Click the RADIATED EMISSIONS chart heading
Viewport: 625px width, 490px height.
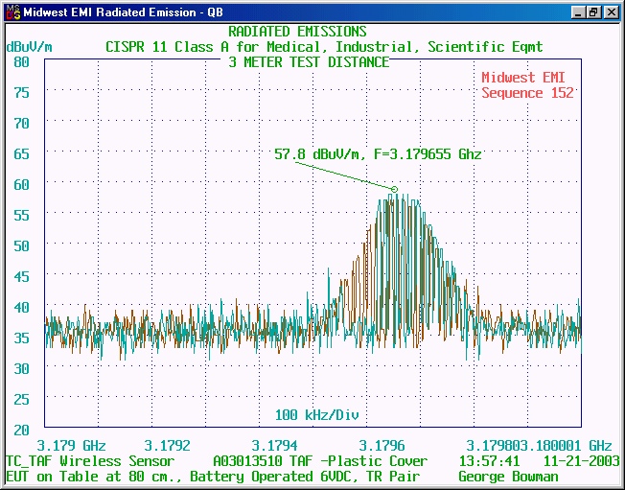(297, 32)
